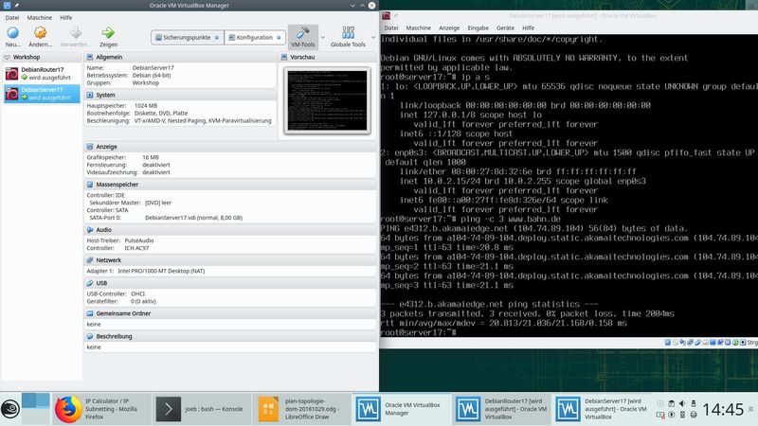Click the Audio speaker icon
Image resolution: width=758 pixels, height=426 pixels.
[89, 230]
